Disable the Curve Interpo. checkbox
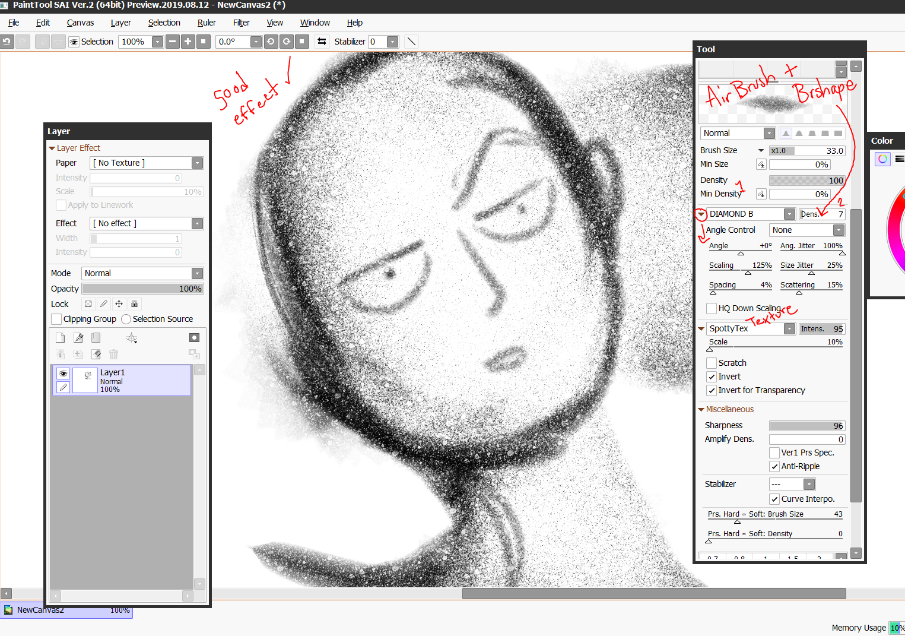Viewport: 905px width, 636px height. pyautogui.click(x=774, y=499)
